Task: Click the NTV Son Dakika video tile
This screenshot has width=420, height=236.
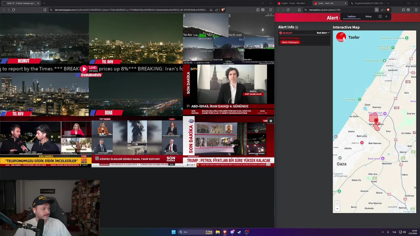Action: [228, 90]
